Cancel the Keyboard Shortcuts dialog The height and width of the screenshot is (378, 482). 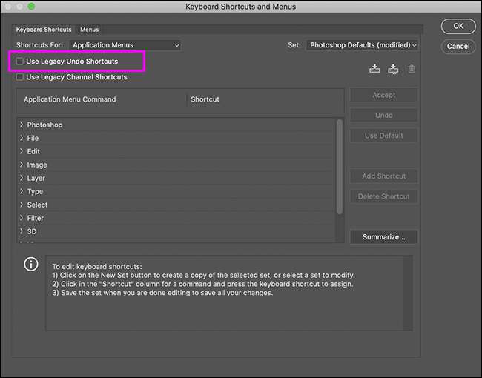click(458, 46)
